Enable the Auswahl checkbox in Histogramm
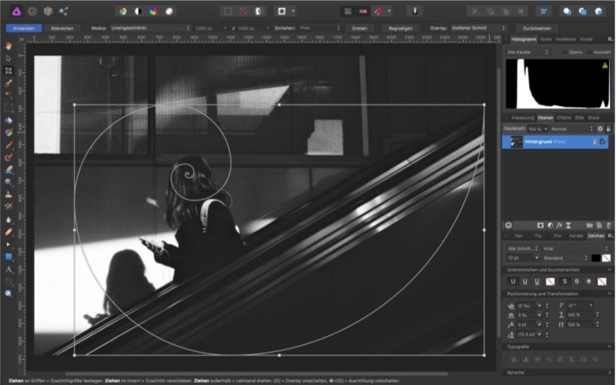The image size is (616, 385). pyautogui.click(x=590, y=51)
